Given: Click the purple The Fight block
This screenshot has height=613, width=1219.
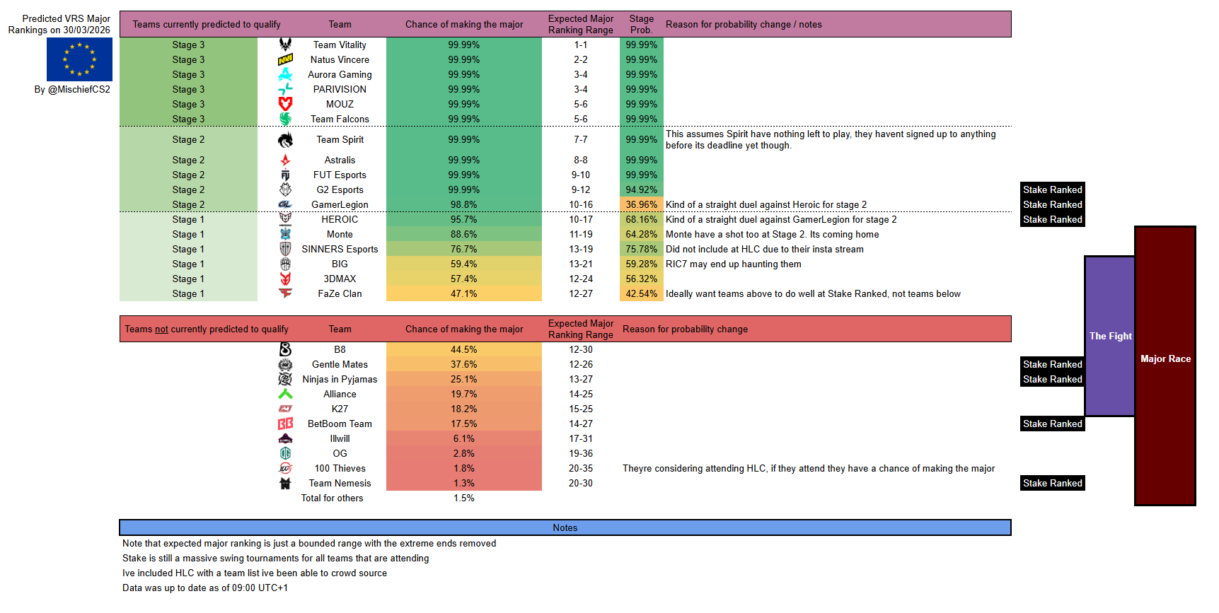Looking at the screenshot, I should [1110, 336].
